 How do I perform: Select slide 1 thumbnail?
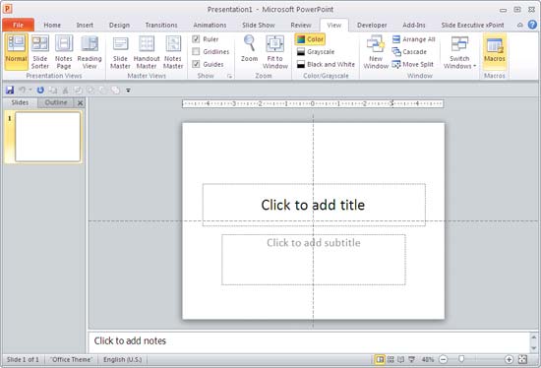click(x=47, y=137)
